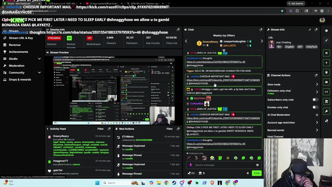This screenshot has height=187, width=332.
Task: Click the Windows taskbar Search box
Action: pos(120,183)
